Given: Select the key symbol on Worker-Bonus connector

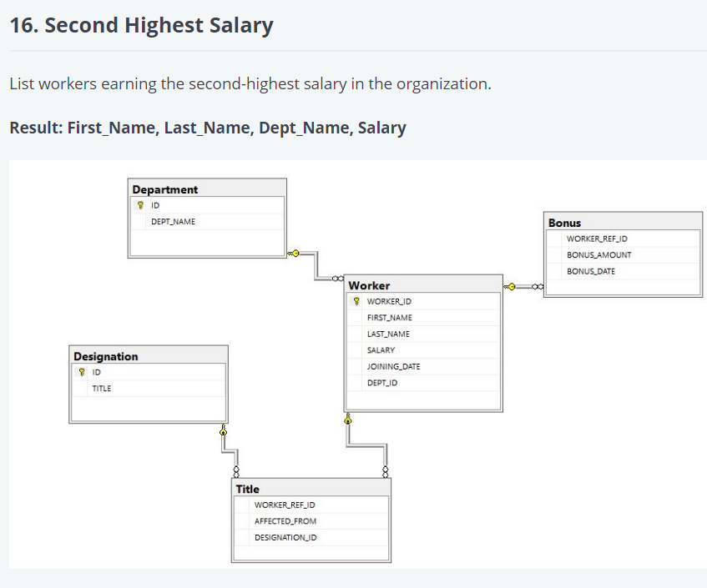Looking at the screenshot, I should (x=510, y=285).
